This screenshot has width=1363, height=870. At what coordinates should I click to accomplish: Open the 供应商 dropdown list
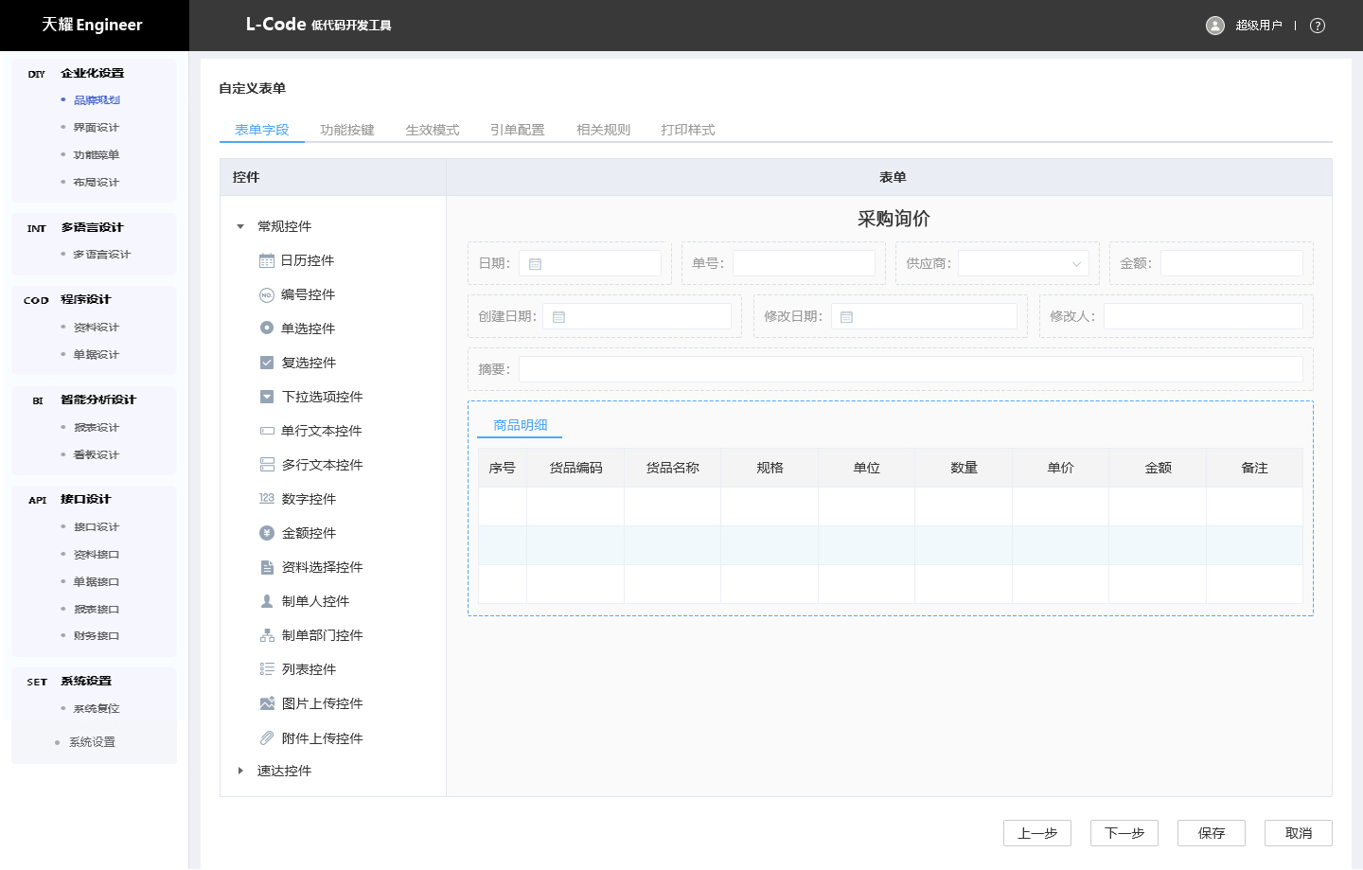1023,263
